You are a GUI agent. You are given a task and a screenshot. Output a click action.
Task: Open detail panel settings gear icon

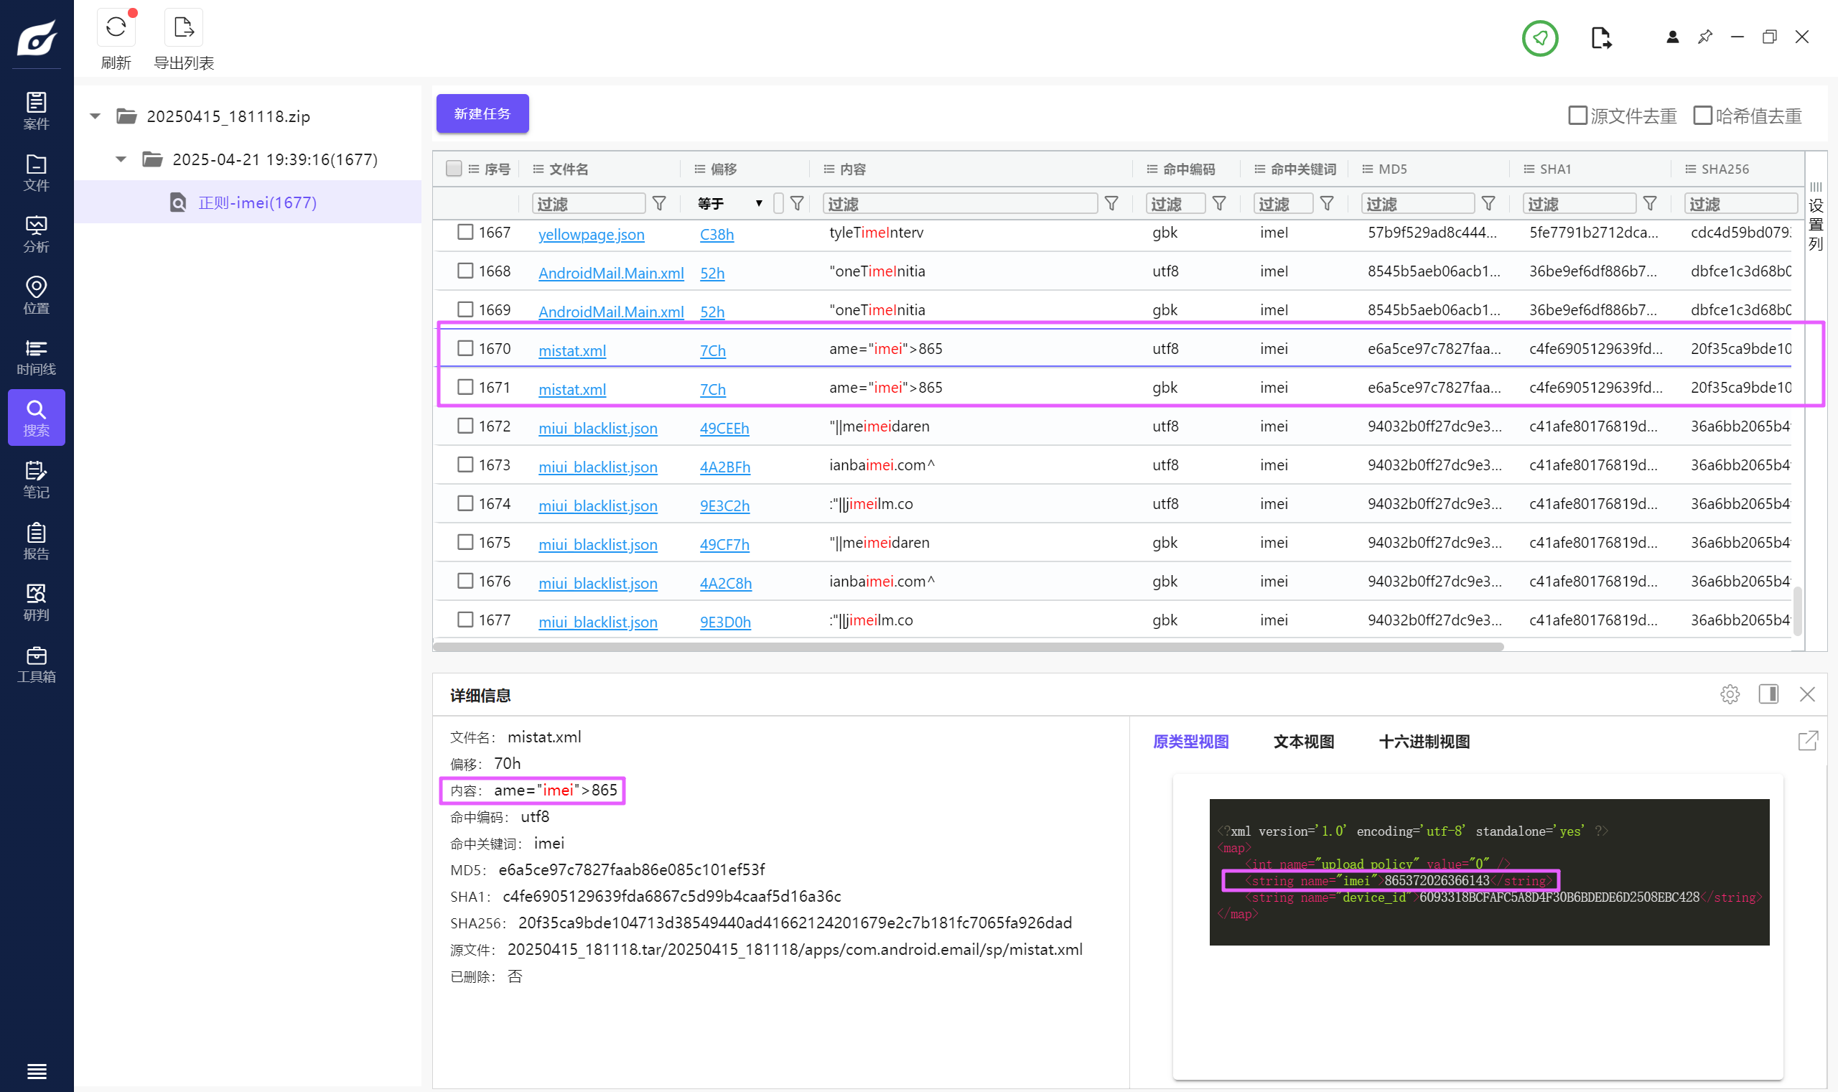coord(1729,694)
